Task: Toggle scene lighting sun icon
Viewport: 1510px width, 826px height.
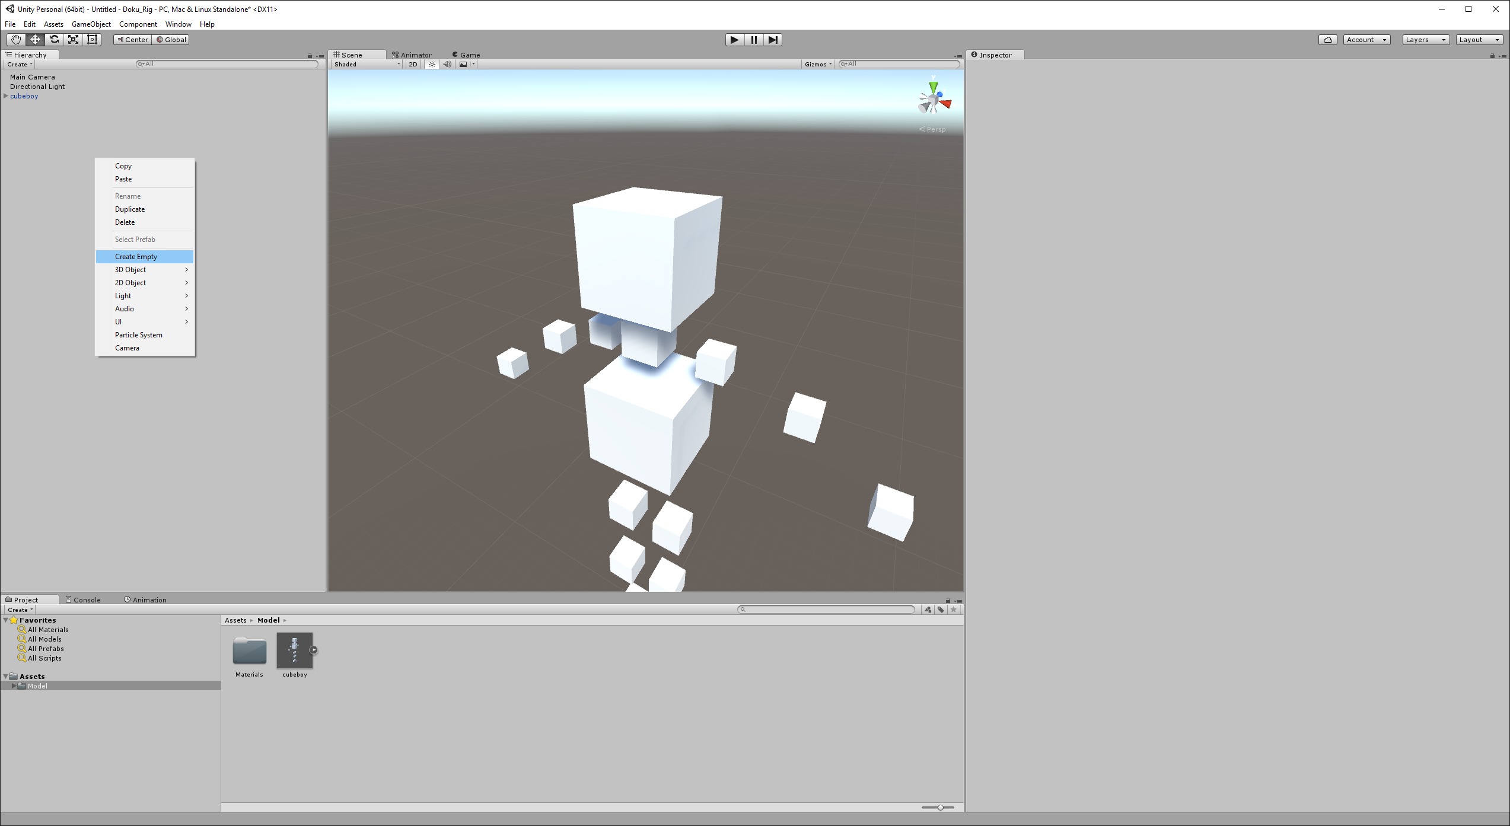Action: pyautogui.click(x=432, y=64)
